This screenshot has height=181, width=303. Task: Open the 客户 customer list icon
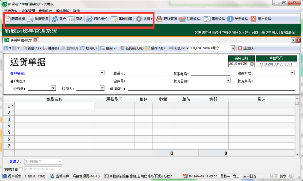pyautogui.click(x=59, y=19)
